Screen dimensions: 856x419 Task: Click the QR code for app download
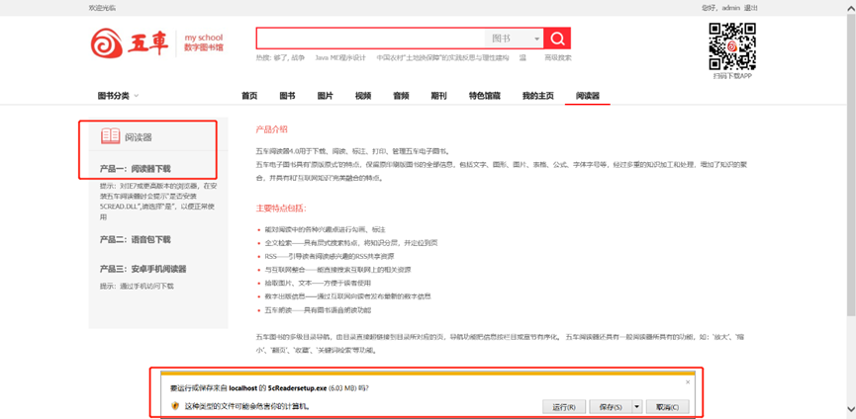(x=732, y=45)
